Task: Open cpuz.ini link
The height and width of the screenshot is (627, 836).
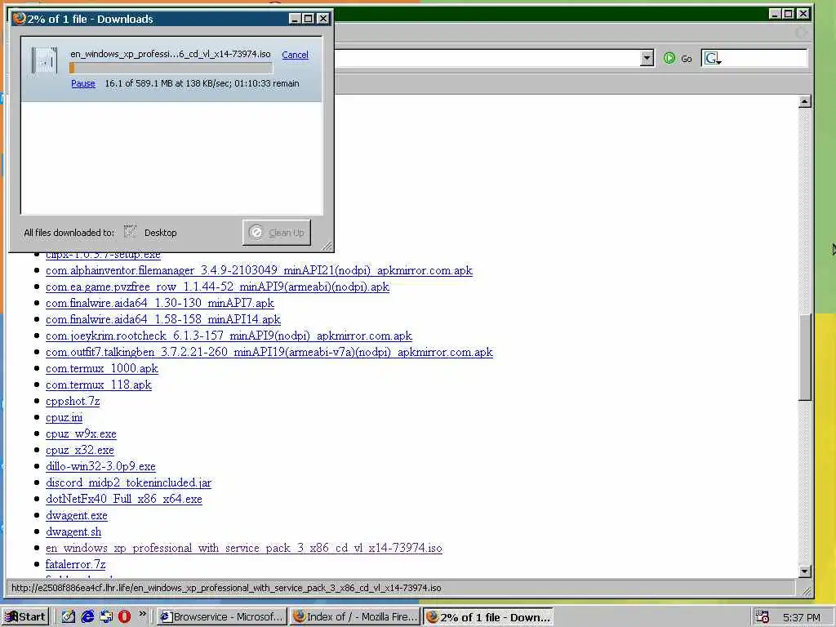Action: (64, 417)
